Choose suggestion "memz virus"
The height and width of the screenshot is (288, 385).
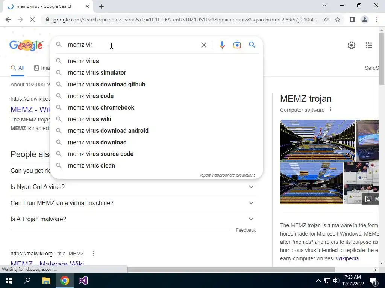pos(156,61)
